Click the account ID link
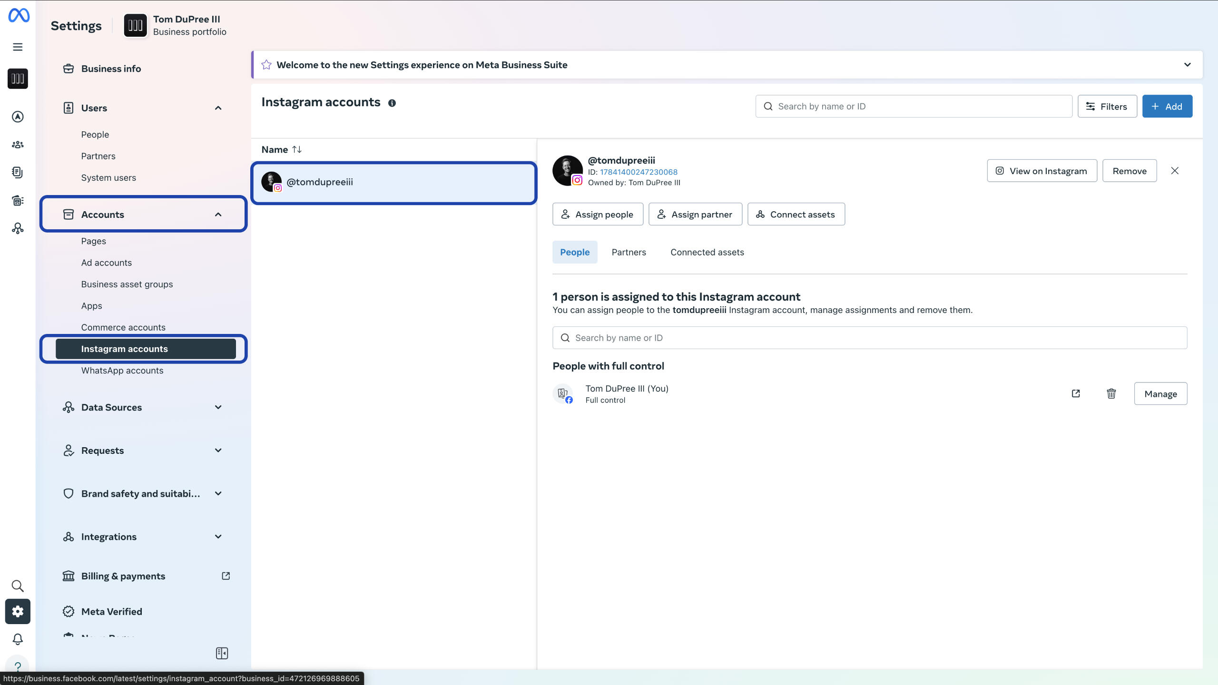 pos(638,172)
